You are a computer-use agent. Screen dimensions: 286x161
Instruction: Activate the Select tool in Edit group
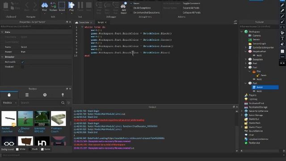62,7
